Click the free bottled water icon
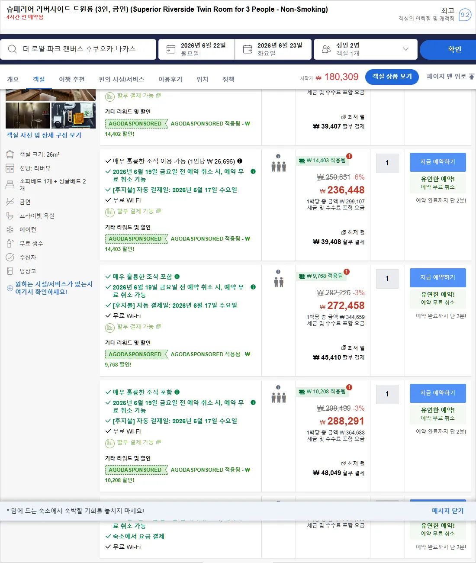The height and width of the screenshot is (563, 476). click(10, 244)
